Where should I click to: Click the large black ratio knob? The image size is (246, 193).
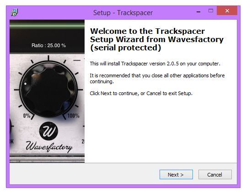[x=48, y=90]
